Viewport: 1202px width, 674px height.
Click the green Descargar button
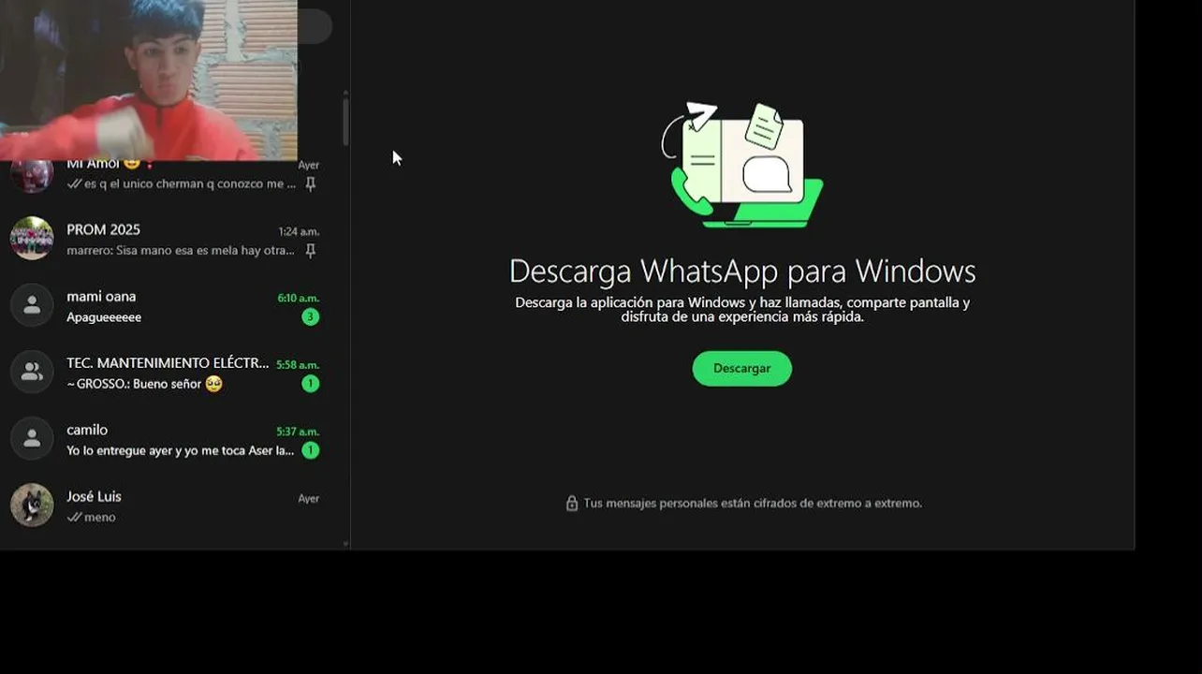pyautogui.click(x=741, y=368)
